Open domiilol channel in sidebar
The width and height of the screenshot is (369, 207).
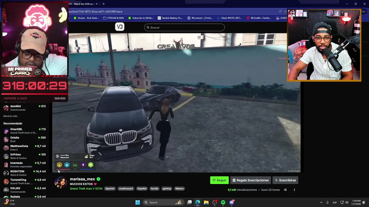(x=25, y=108)
